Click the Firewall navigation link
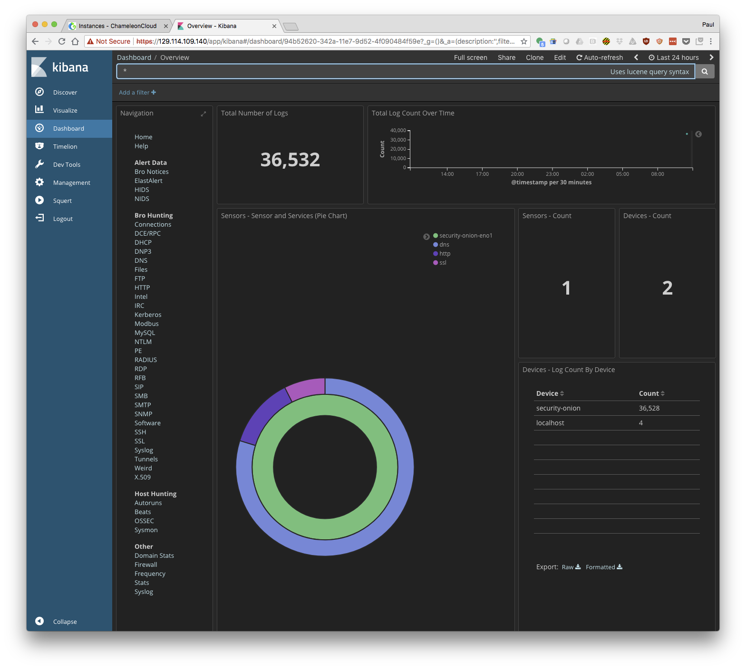Image resolution: width=746 pixels, height=669 pixels. [x=145, y=564]
